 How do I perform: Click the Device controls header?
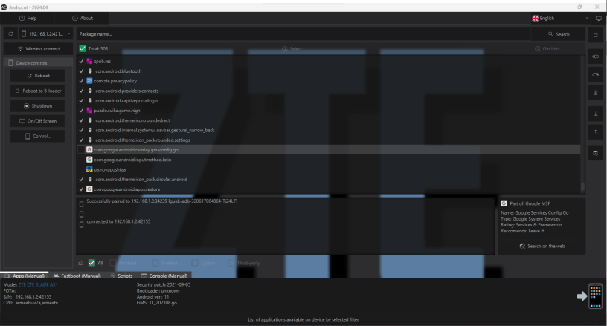click(x=39, y=62)
